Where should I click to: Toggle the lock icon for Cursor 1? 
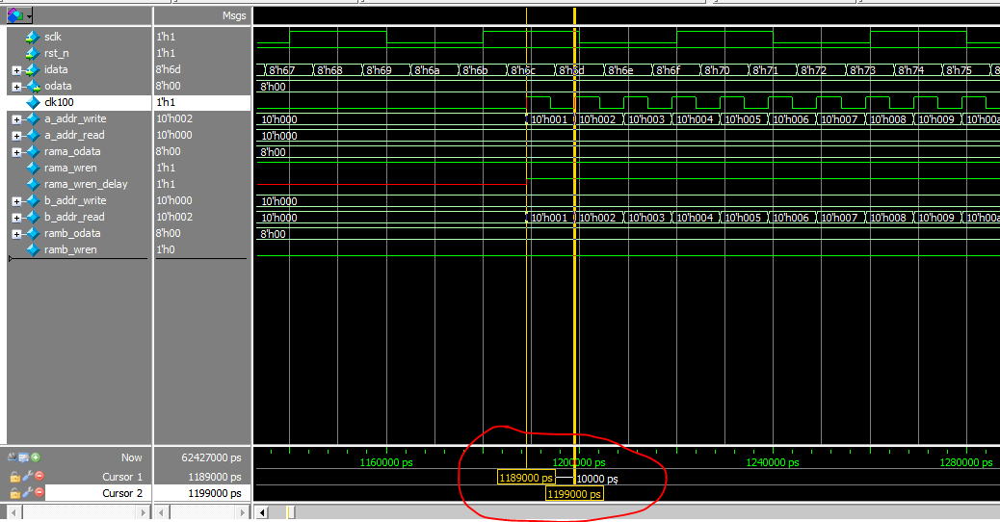[15, 477]
